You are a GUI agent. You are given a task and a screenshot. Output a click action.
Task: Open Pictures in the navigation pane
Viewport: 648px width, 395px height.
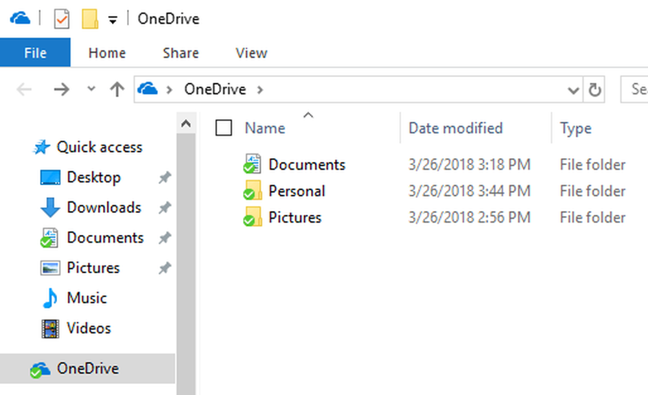point(93,267)
